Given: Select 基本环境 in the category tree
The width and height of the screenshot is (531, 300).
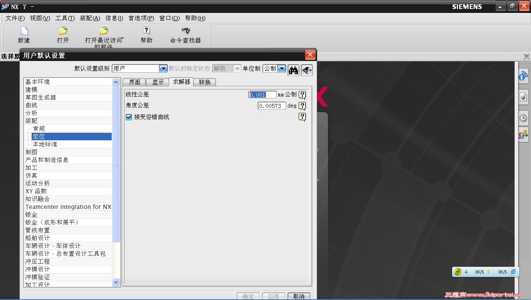Looking at the screenshot, I should (x=37, y=82).
